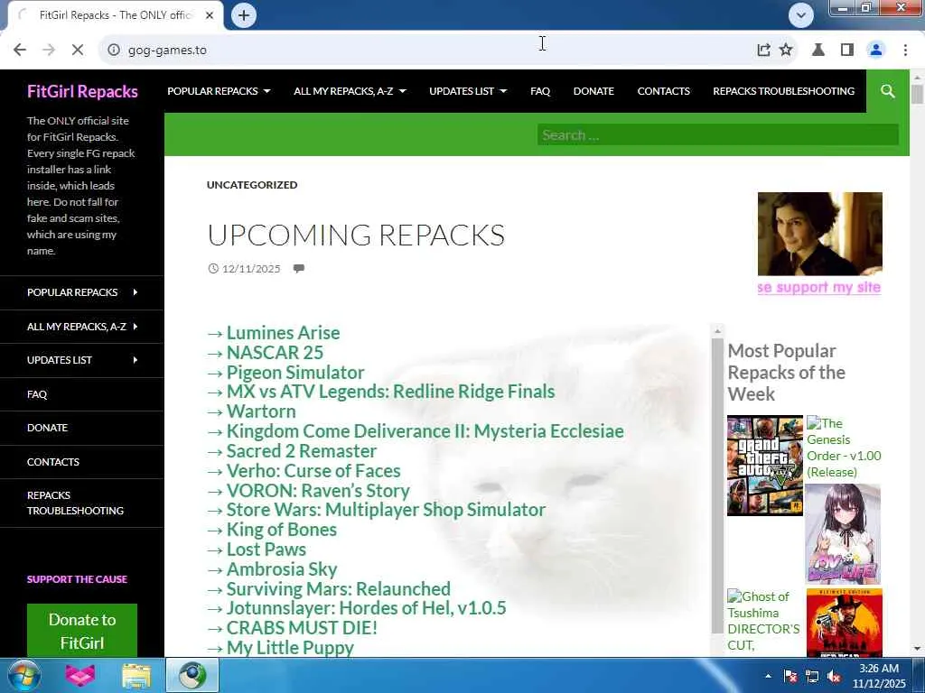Click the network tray icon
Viewport: 925px width, 693px height.
(x=812, y=676)
